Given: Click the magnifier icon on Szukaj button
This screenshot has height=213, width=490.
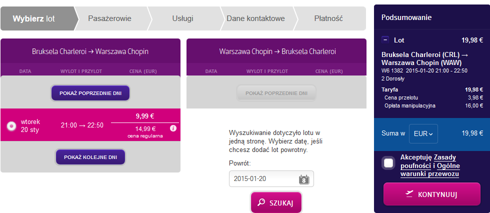Looking at the screenshot, I should [x=261, y=202].
